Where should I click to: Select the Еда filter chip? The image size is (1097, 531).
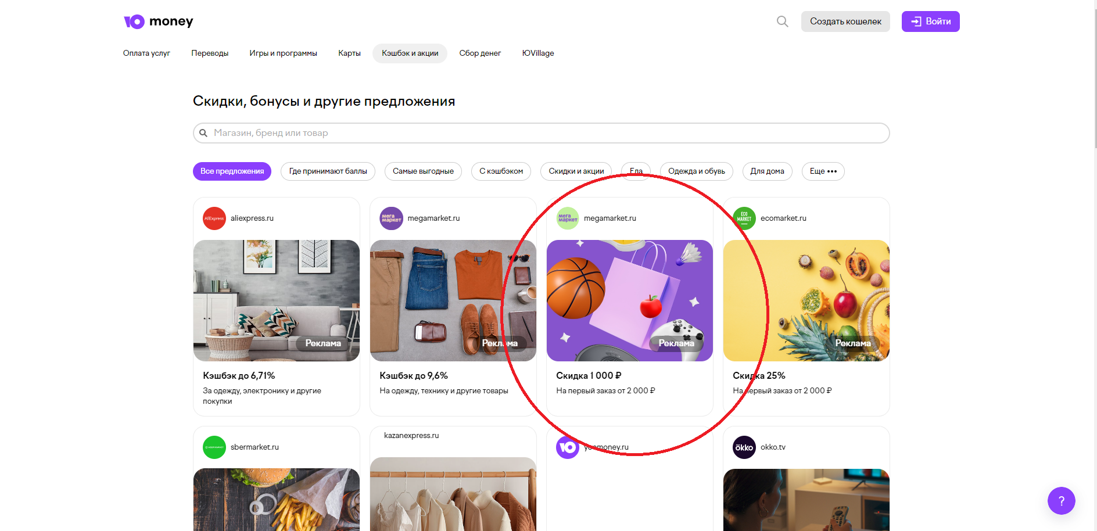click(636, 171)
